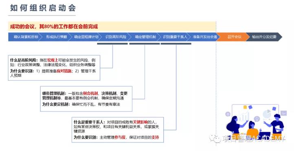Click the heading 什么是重要干系人
This screenshot has height=151, width=294.
[90, 122]
